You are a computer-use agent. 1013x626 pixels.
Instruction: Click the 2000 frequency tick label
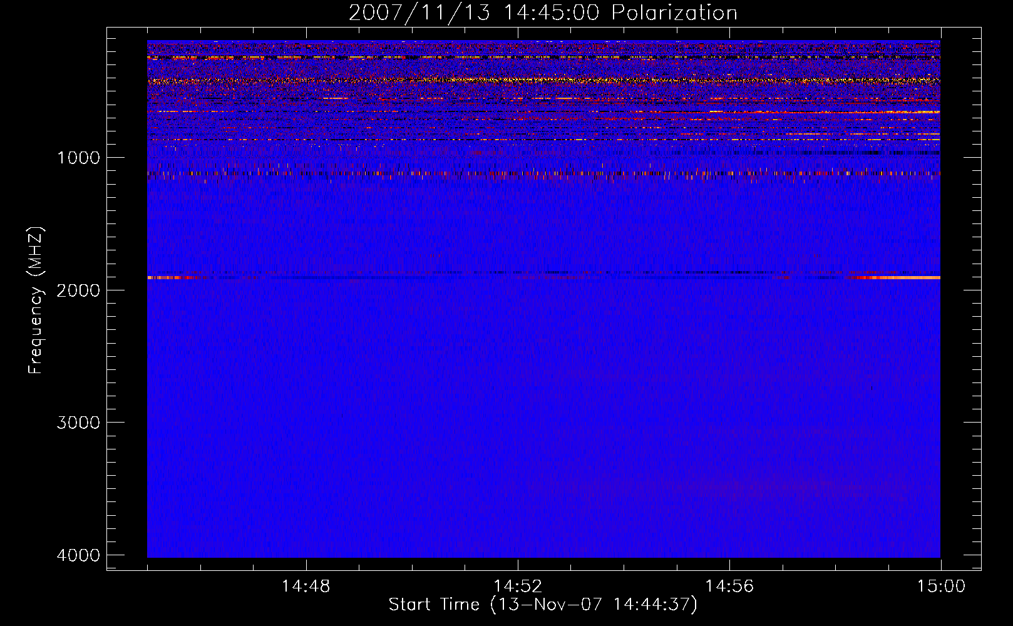78,290
